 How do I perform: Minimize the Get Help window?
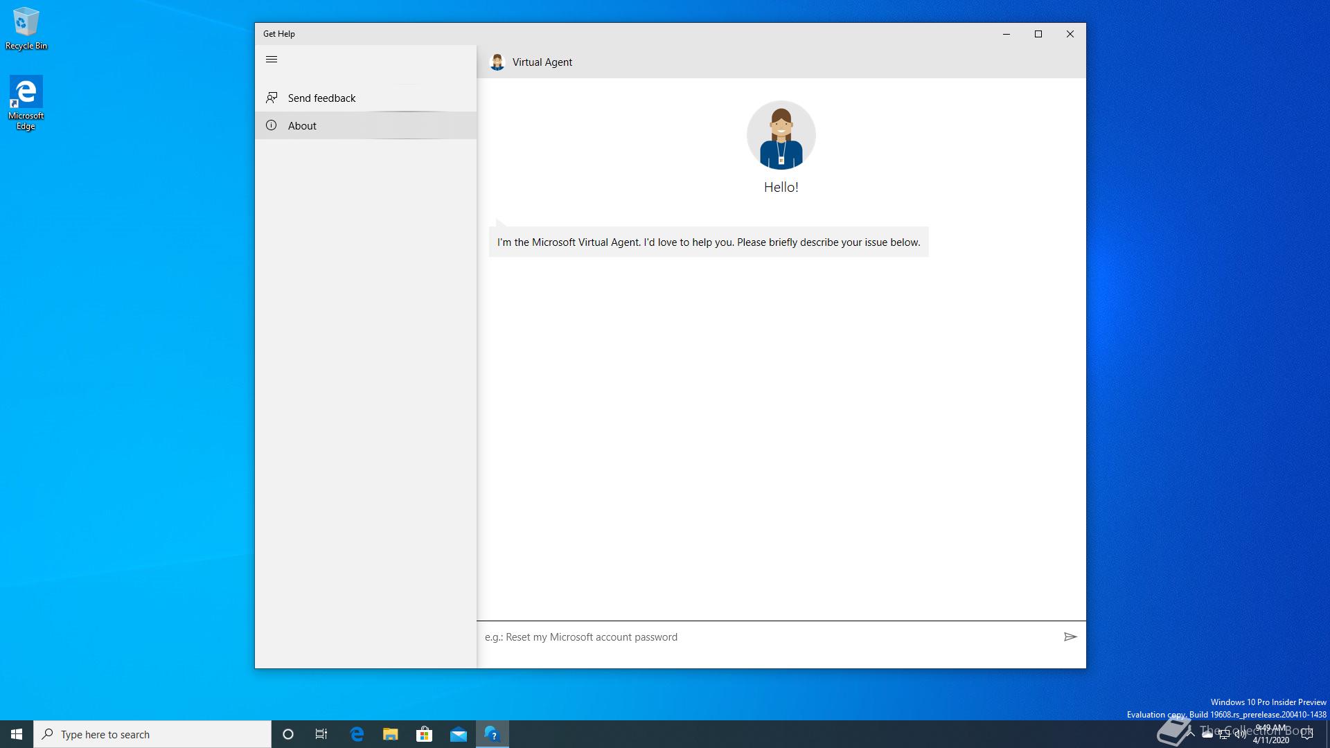pyautogui.click(x=1007, y=34)
